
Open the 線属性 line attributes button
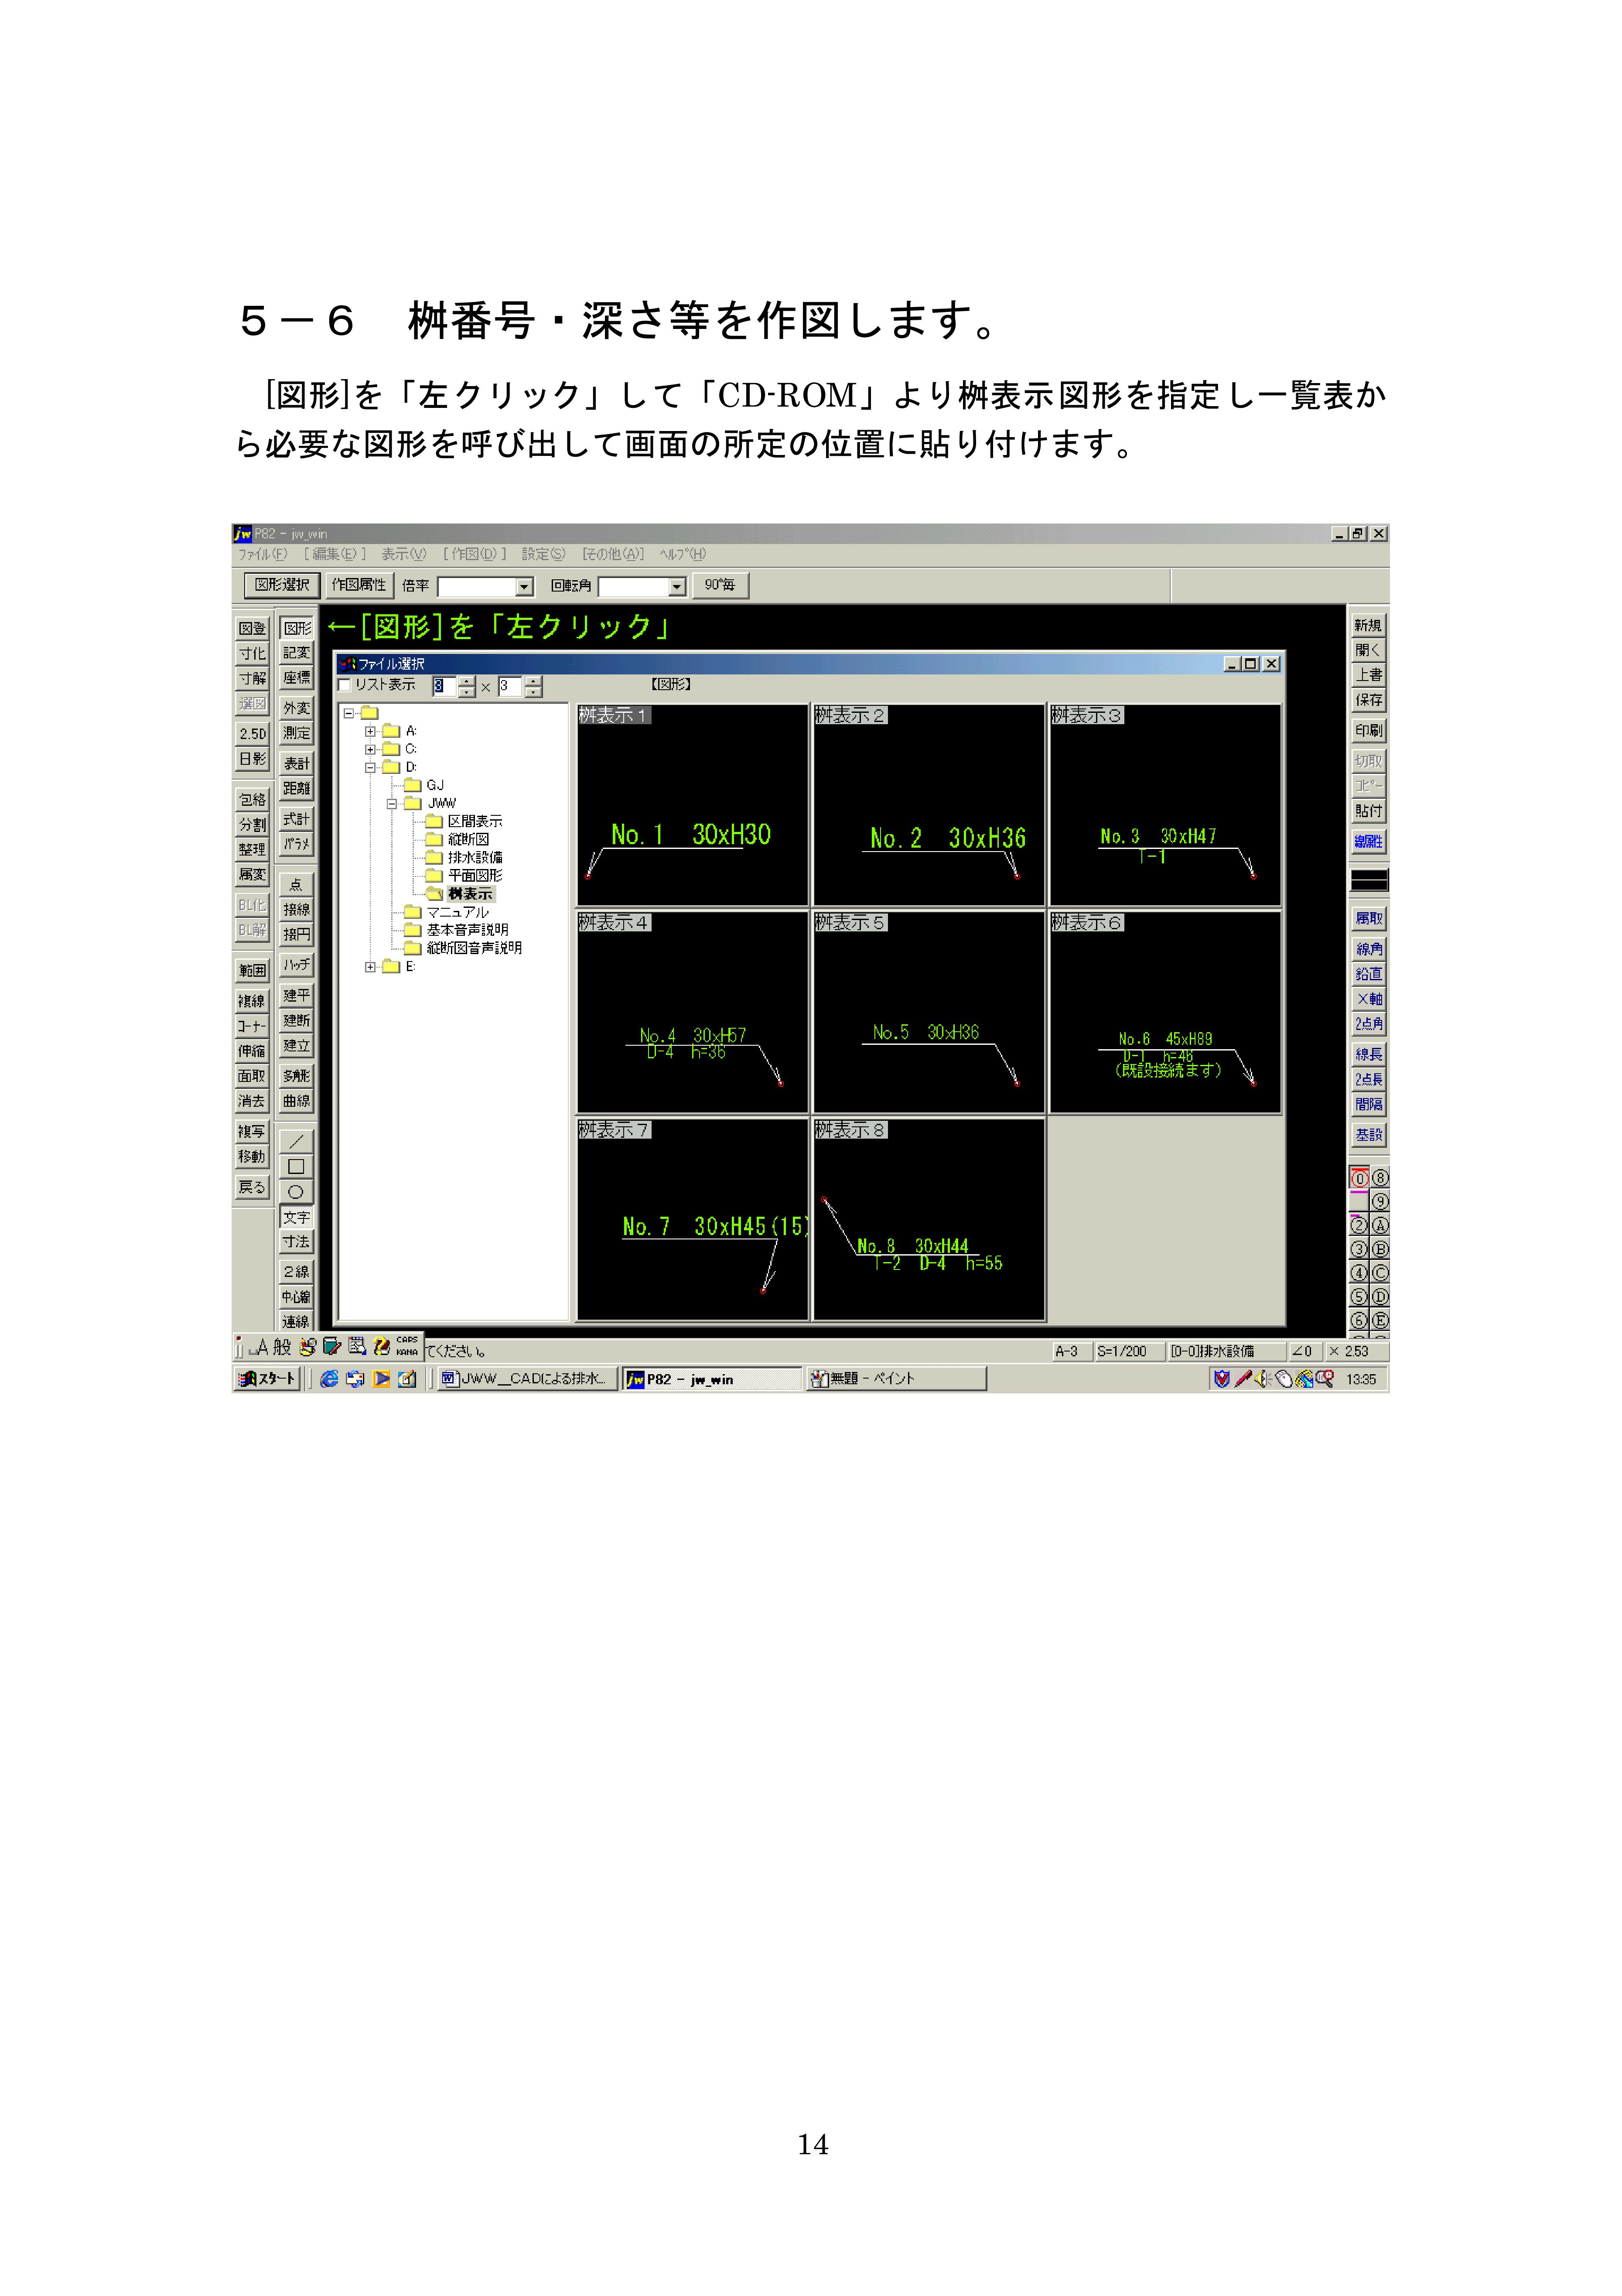point(1369,841)
